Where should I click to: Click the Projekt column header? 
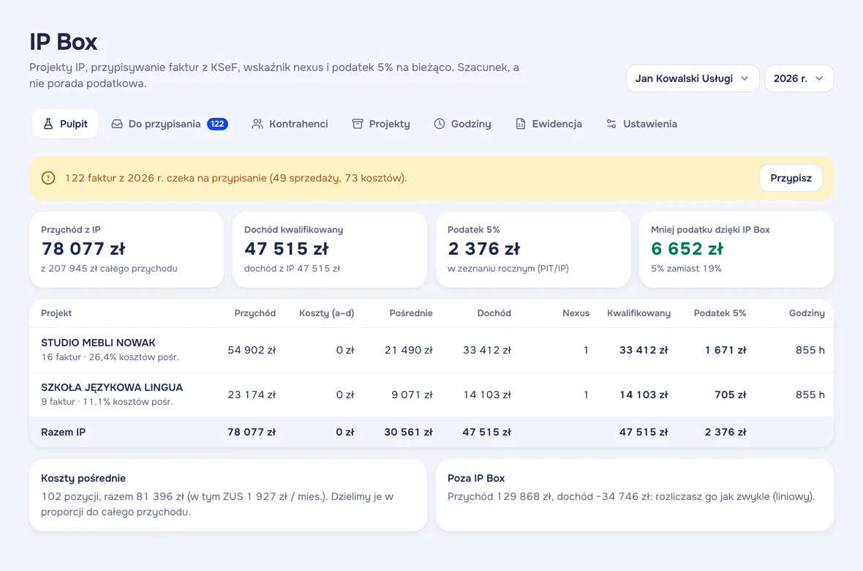pos(56,313)
